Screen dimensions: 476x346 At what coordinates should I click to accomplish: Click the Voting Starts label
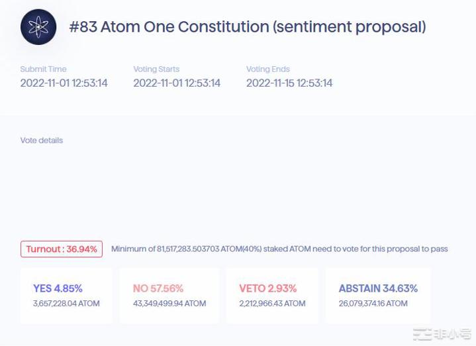point(156,69)
